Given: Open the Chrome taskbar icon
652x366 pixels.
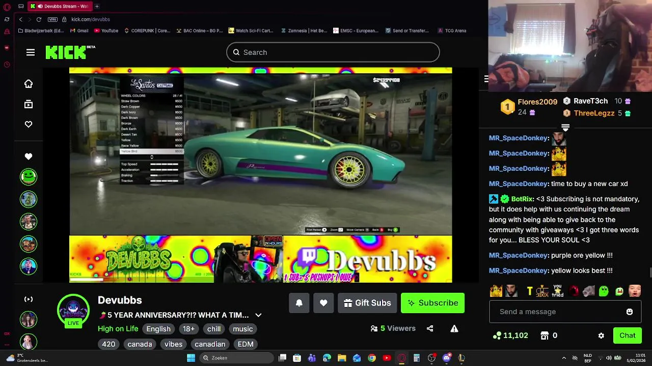Looking at the screenshot, I should tap(372, 358).
